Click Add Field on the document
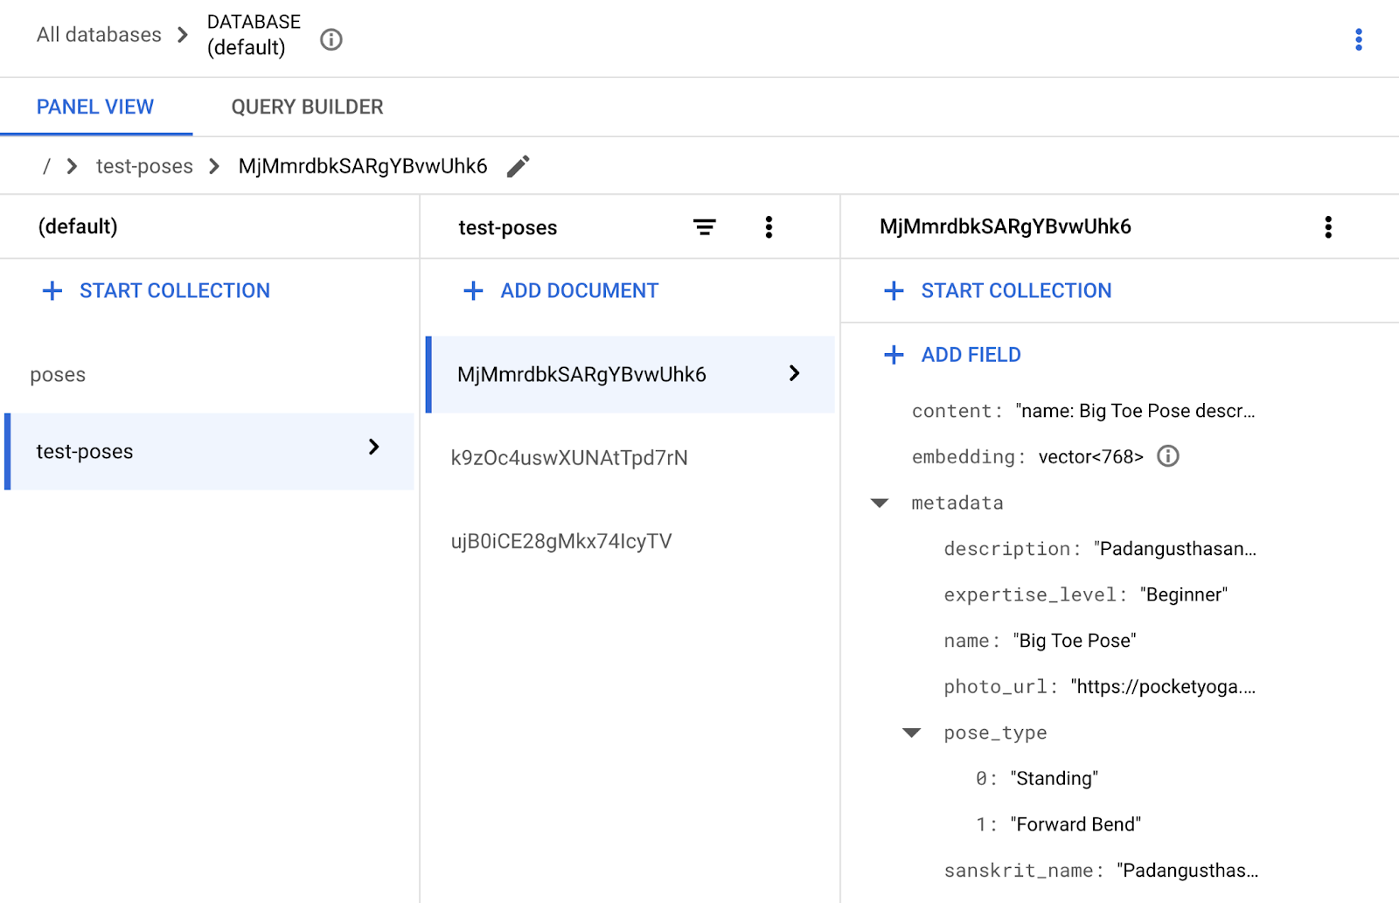 [950, 355]
